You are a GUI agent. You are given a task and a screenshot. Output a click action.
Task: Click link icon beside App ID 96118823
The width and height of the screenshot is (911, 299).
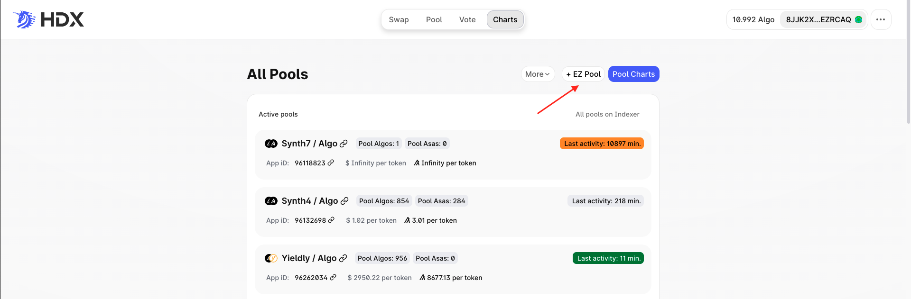coord(331,163)
